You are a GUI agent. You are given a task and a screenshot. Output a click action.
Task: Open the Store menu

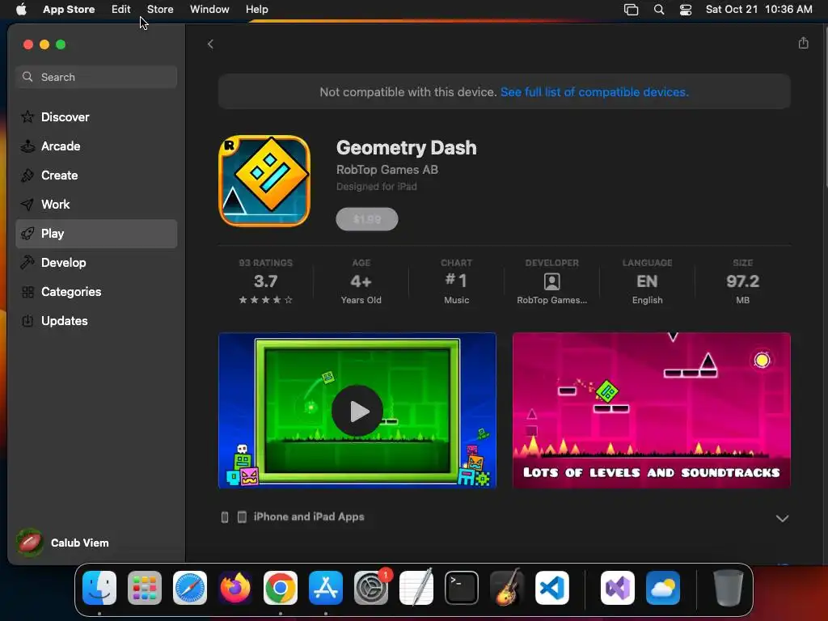click(160, 10)
